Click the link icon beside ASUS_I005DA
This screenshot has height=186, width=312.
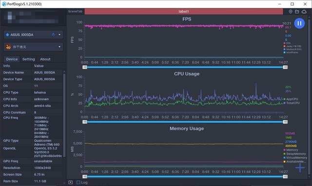pyautogui.click(x=53, y=35)
